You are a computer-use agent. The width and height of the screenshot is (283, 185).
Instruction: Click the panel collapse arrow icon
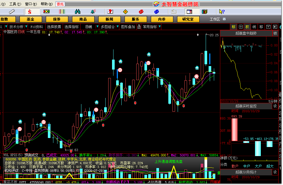275,27
